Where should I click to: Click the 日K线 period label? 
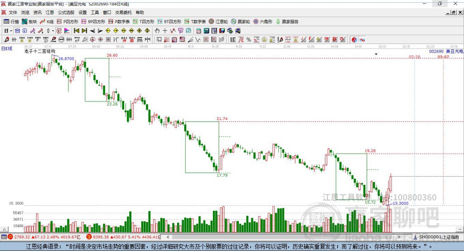click(7, 48)
